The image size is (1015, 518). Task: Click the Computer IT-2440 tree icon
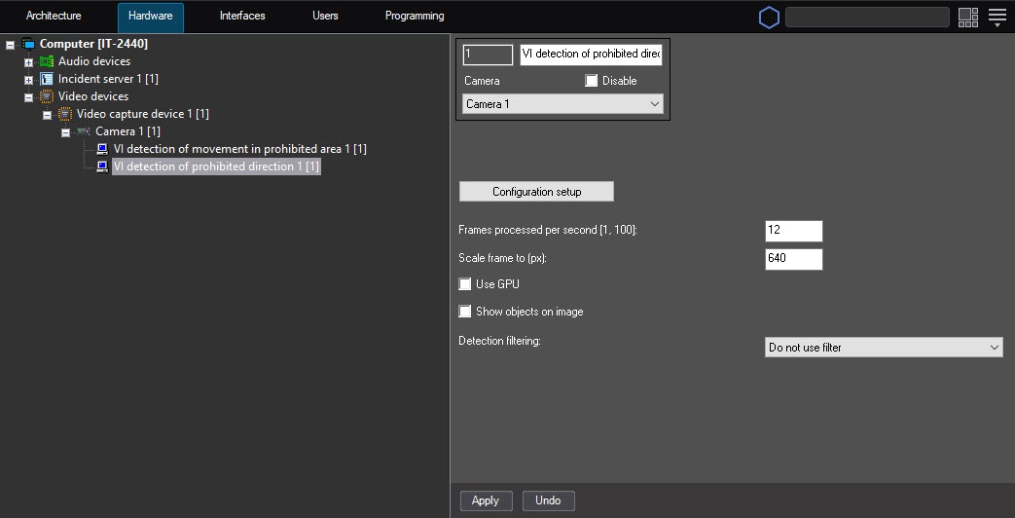(x=28, y=44)
